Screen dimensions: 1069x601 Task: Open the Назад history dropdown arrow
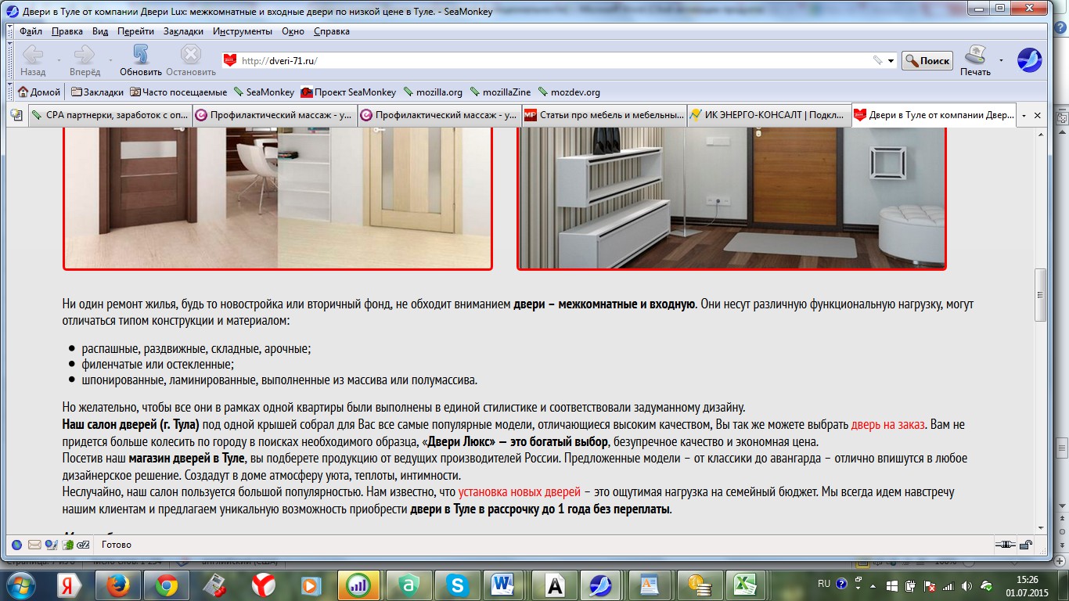coord(59,60)
